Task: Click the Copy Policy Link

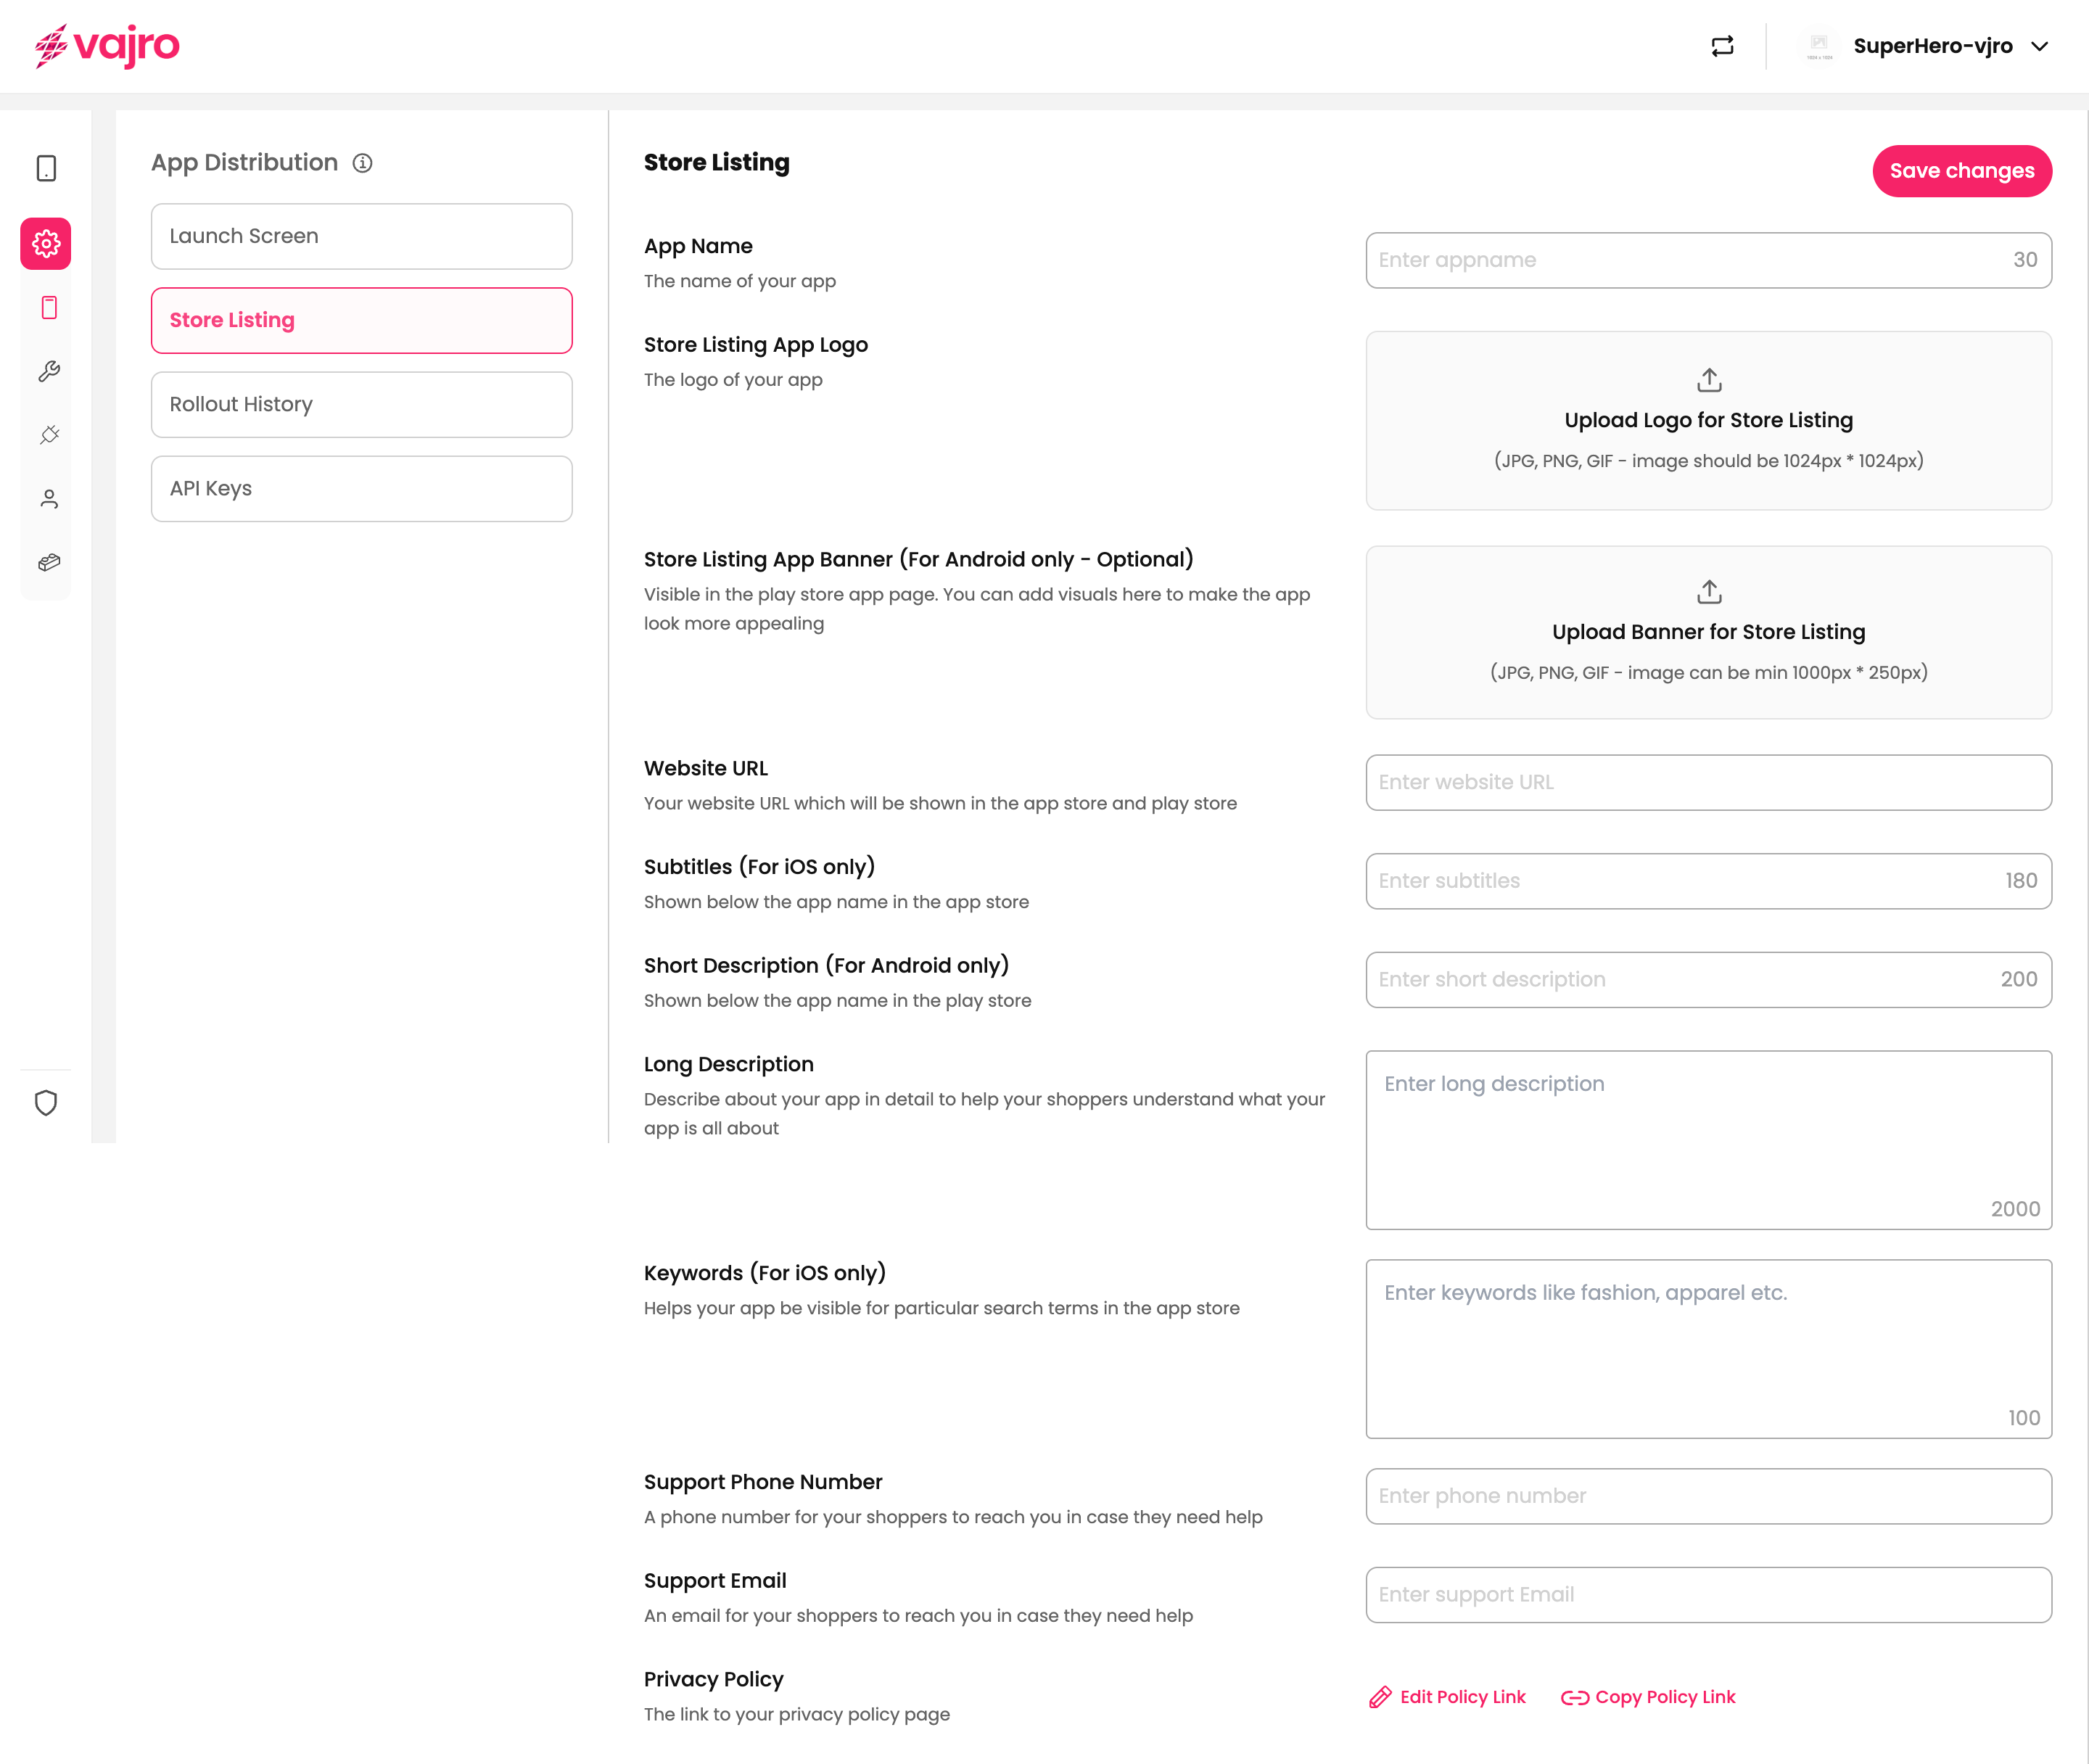Action: click(x=1648, y=1697)
